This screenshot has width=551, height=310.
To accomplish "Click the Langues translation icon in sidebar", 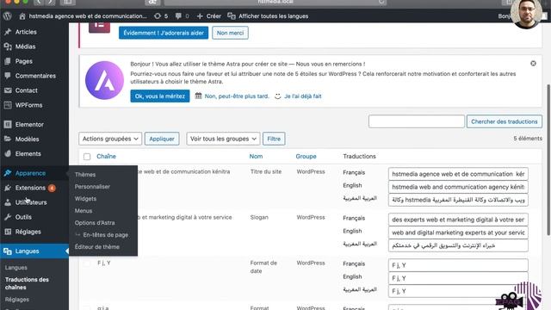I will coord(8,251).
